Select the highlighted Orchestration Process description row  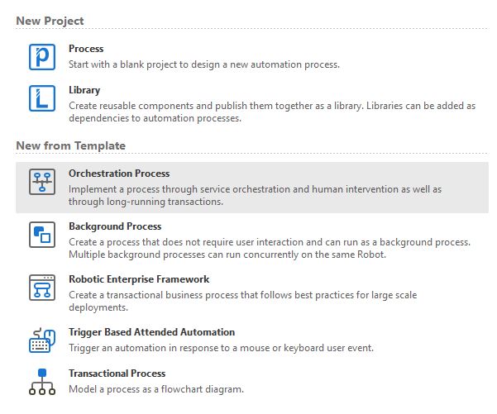[x=252, y=188]
